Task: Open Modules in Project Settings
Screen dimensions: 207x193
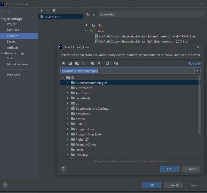Action: (13, 30)
